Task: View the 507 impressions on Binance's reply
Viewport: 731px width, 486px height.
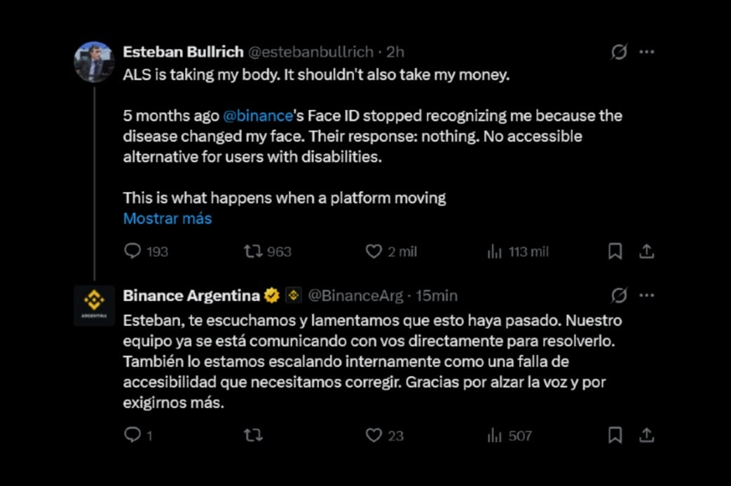Action: click(495, 435)
